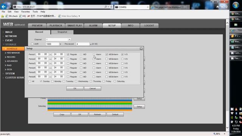Screen dimensions: 242x136
Task: Close the Setup dialog with its X icon
Action: 141,49
